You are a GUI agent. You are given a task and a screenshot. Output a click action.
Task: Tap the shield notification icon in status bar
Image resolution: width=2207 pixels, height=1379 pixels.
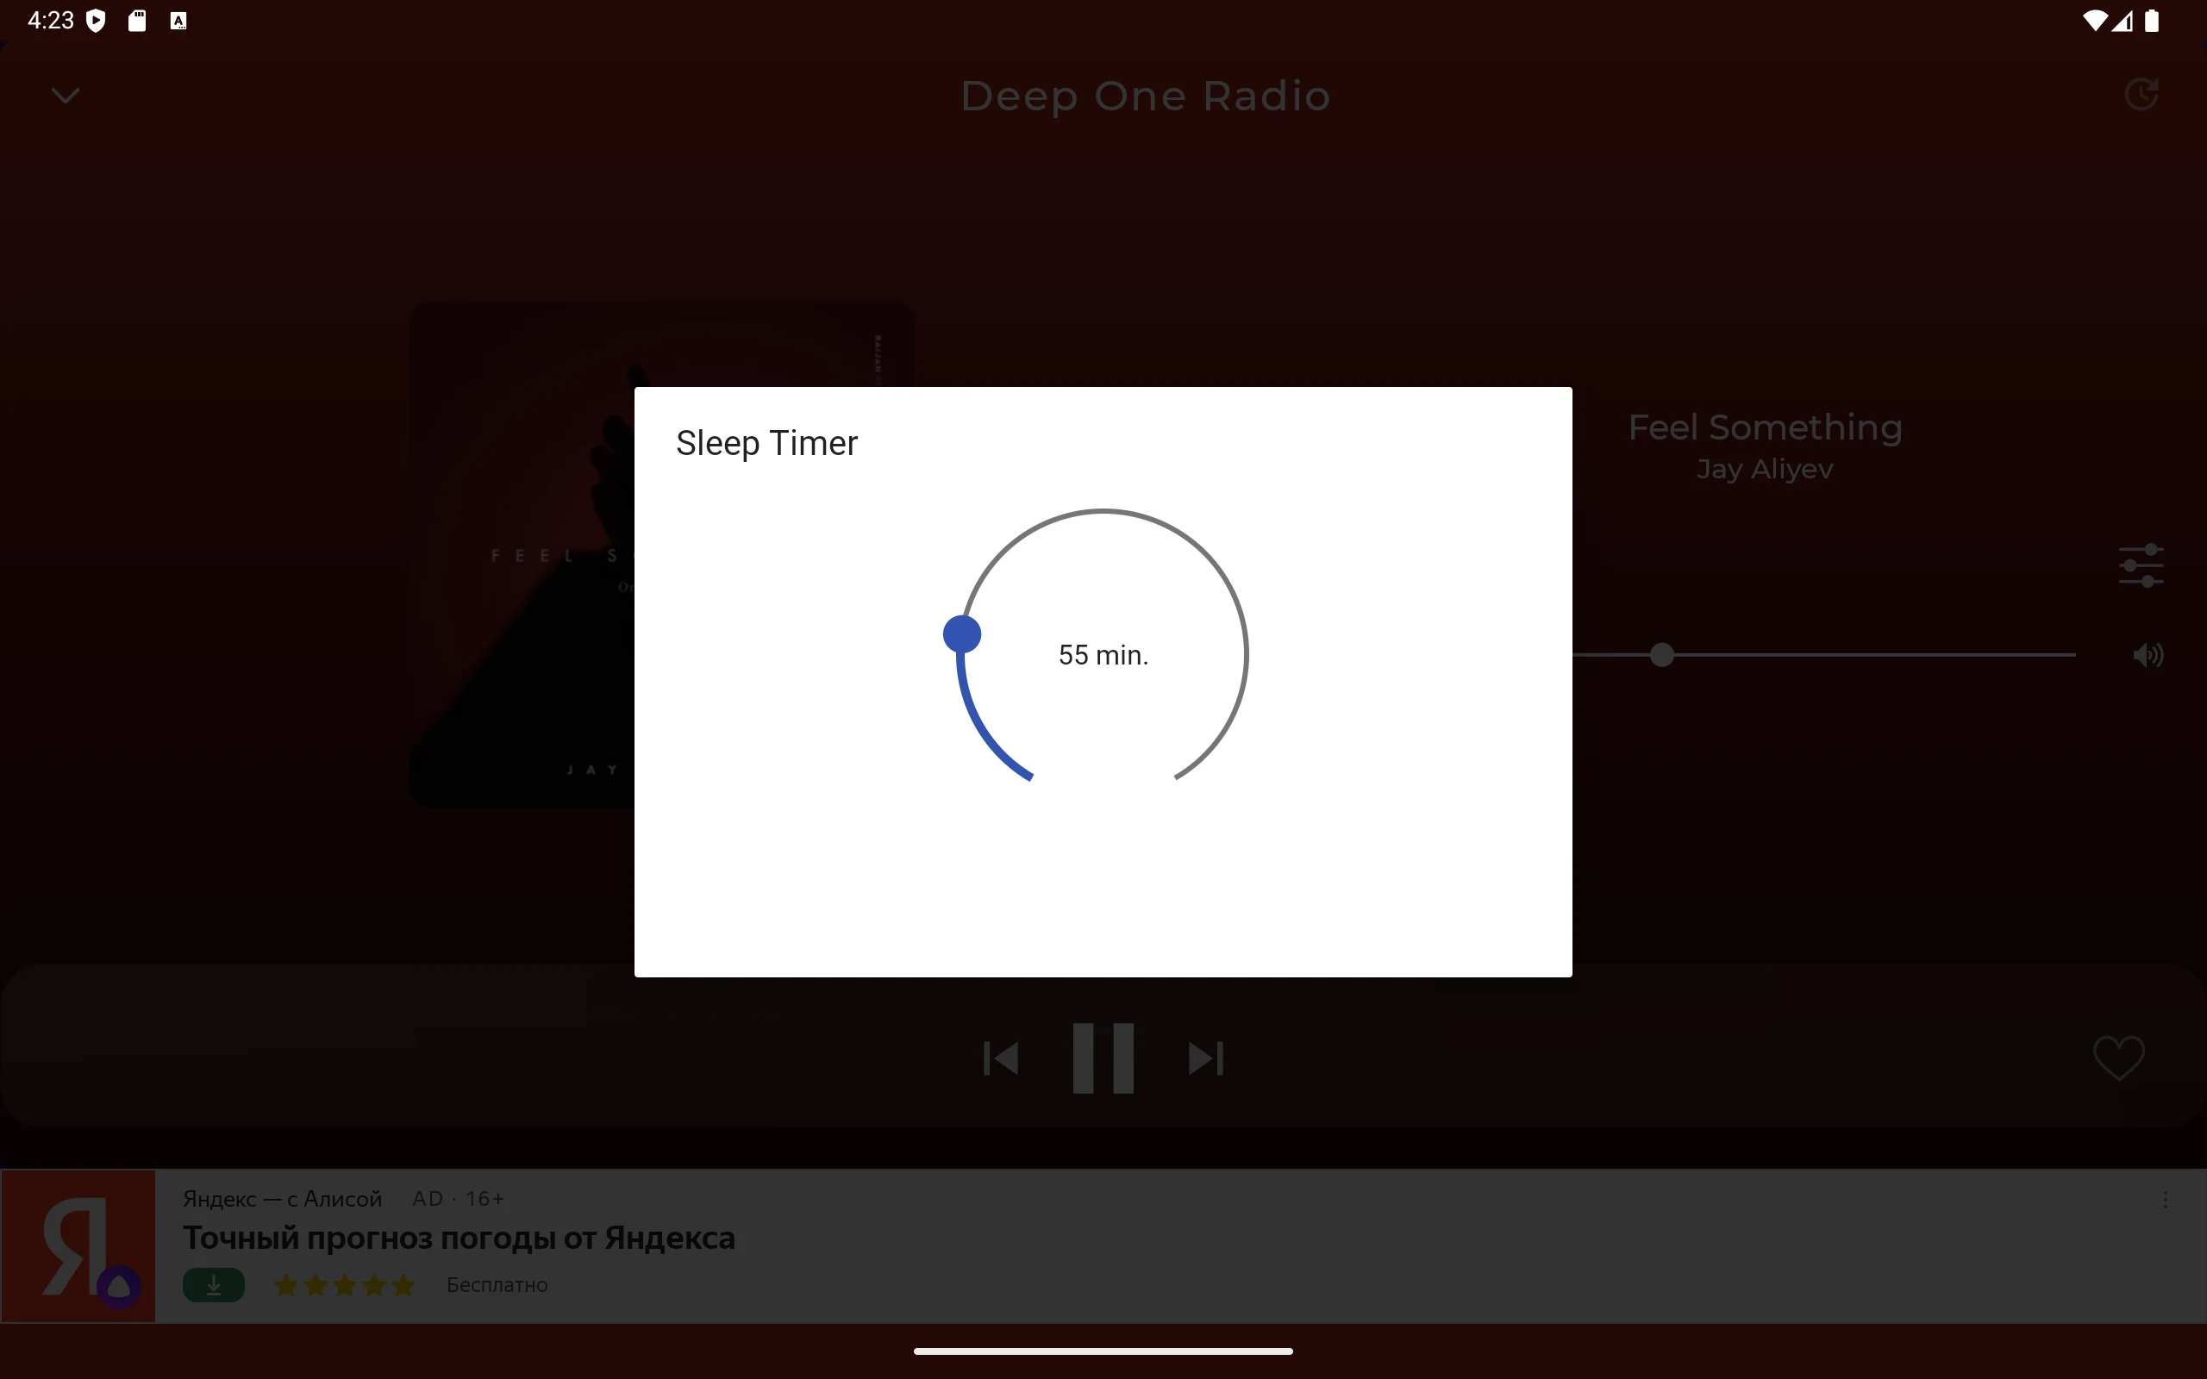[96, 21]
